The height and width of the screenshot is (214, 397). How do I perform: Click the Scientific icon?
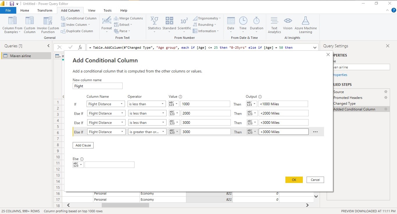coord(184,21)
